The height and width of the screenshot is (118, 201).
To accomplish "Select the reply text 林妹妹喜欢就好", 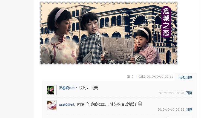I will point(123,105).
